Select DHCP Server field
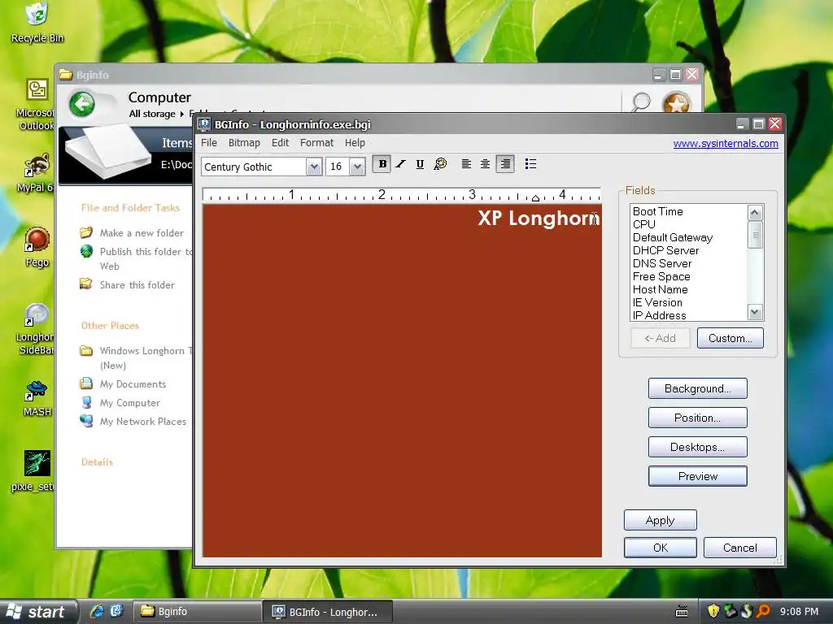The image size is (833, 624). point(665,250)
